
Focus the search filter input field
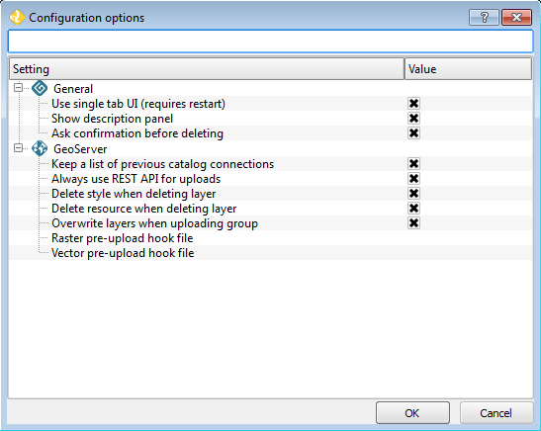[x=271, y=42]
